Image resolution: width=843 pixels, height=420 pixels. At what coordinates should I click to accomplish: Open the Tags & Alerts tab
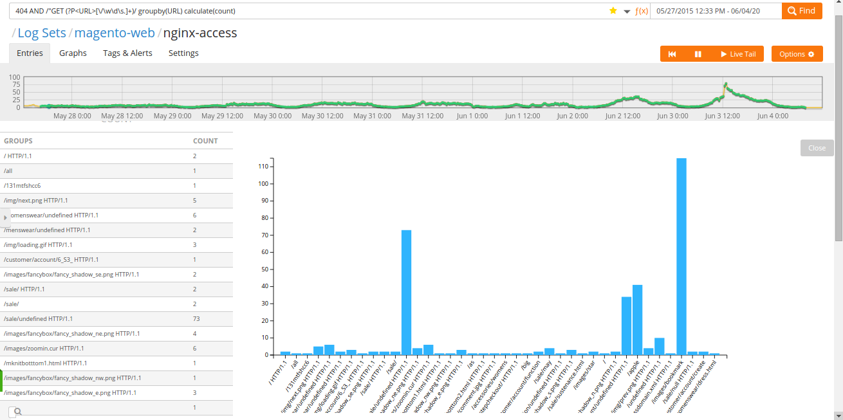pyautogui.click(x=127, y=53)
